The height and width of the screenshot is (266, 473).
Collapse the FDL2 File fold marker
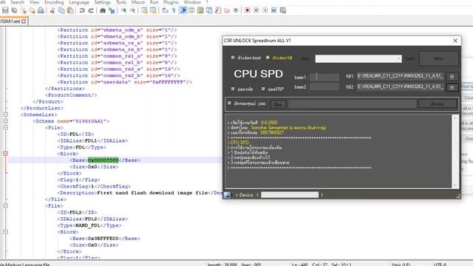click(x=5, y=205)
